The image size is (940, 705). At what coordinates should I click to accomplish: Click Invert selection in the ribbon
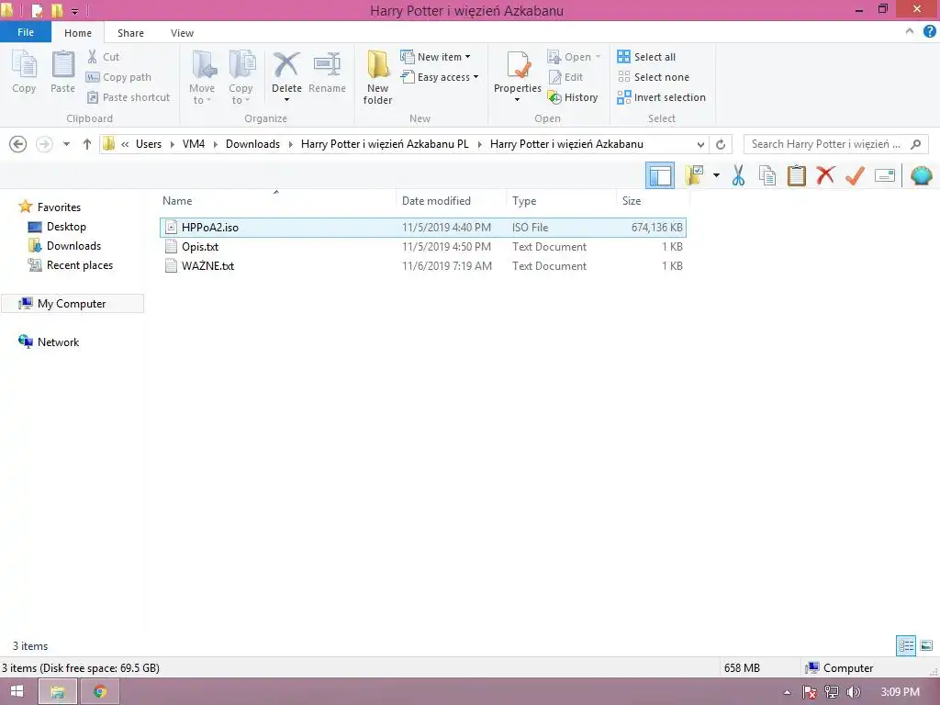click(x=661, y=97)
